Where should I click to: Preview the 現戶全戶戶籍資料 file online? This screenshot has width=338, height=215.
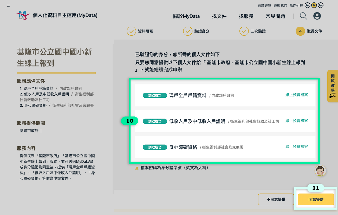tap(297, 95)
